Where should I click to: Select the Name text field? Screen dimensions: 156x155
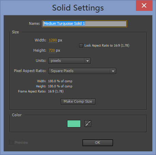84,24
